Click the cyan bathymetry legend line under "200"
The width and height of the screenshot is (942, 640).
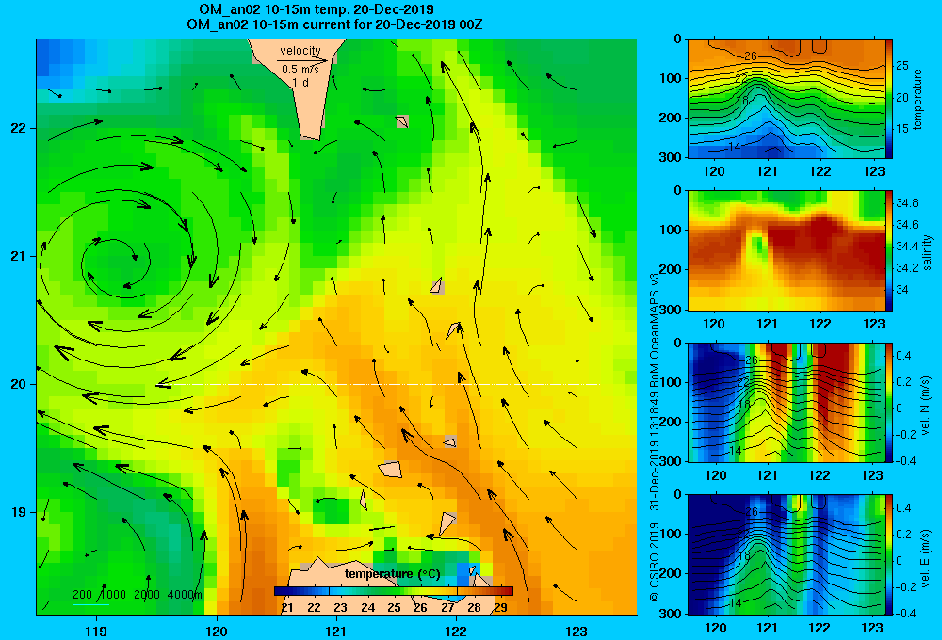point(90,603)
